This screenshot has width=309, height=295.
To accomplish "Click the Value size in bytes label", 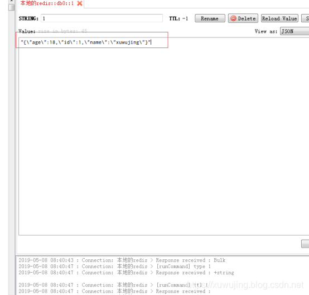I will coord(53,31).
